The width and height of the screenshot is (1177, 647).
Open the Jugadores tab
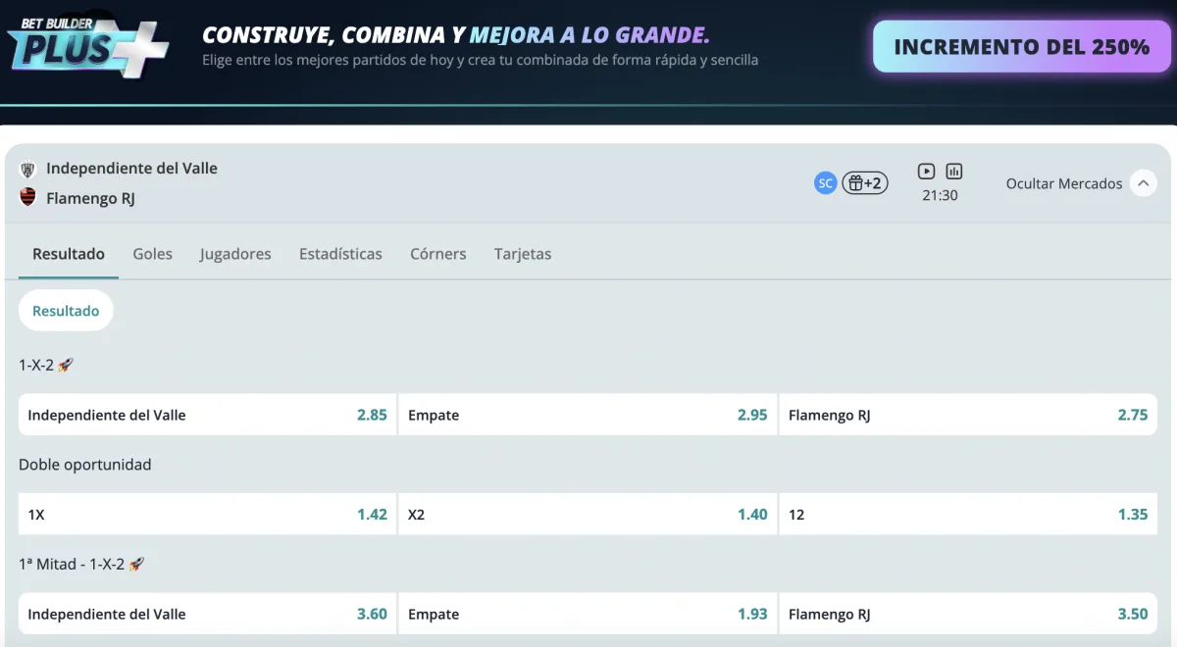pyautogui.click(x=235, y=254)
